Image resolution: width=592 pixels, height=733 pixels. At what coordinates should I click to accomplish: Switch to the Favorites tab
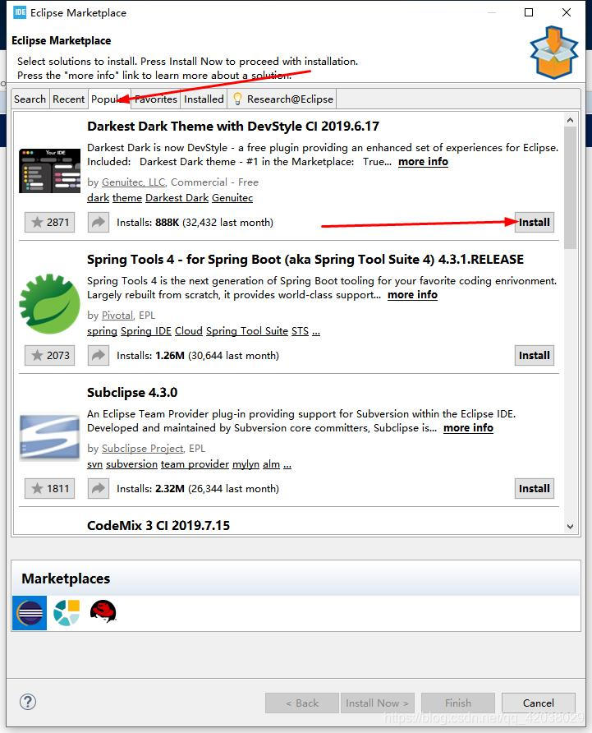155,99
